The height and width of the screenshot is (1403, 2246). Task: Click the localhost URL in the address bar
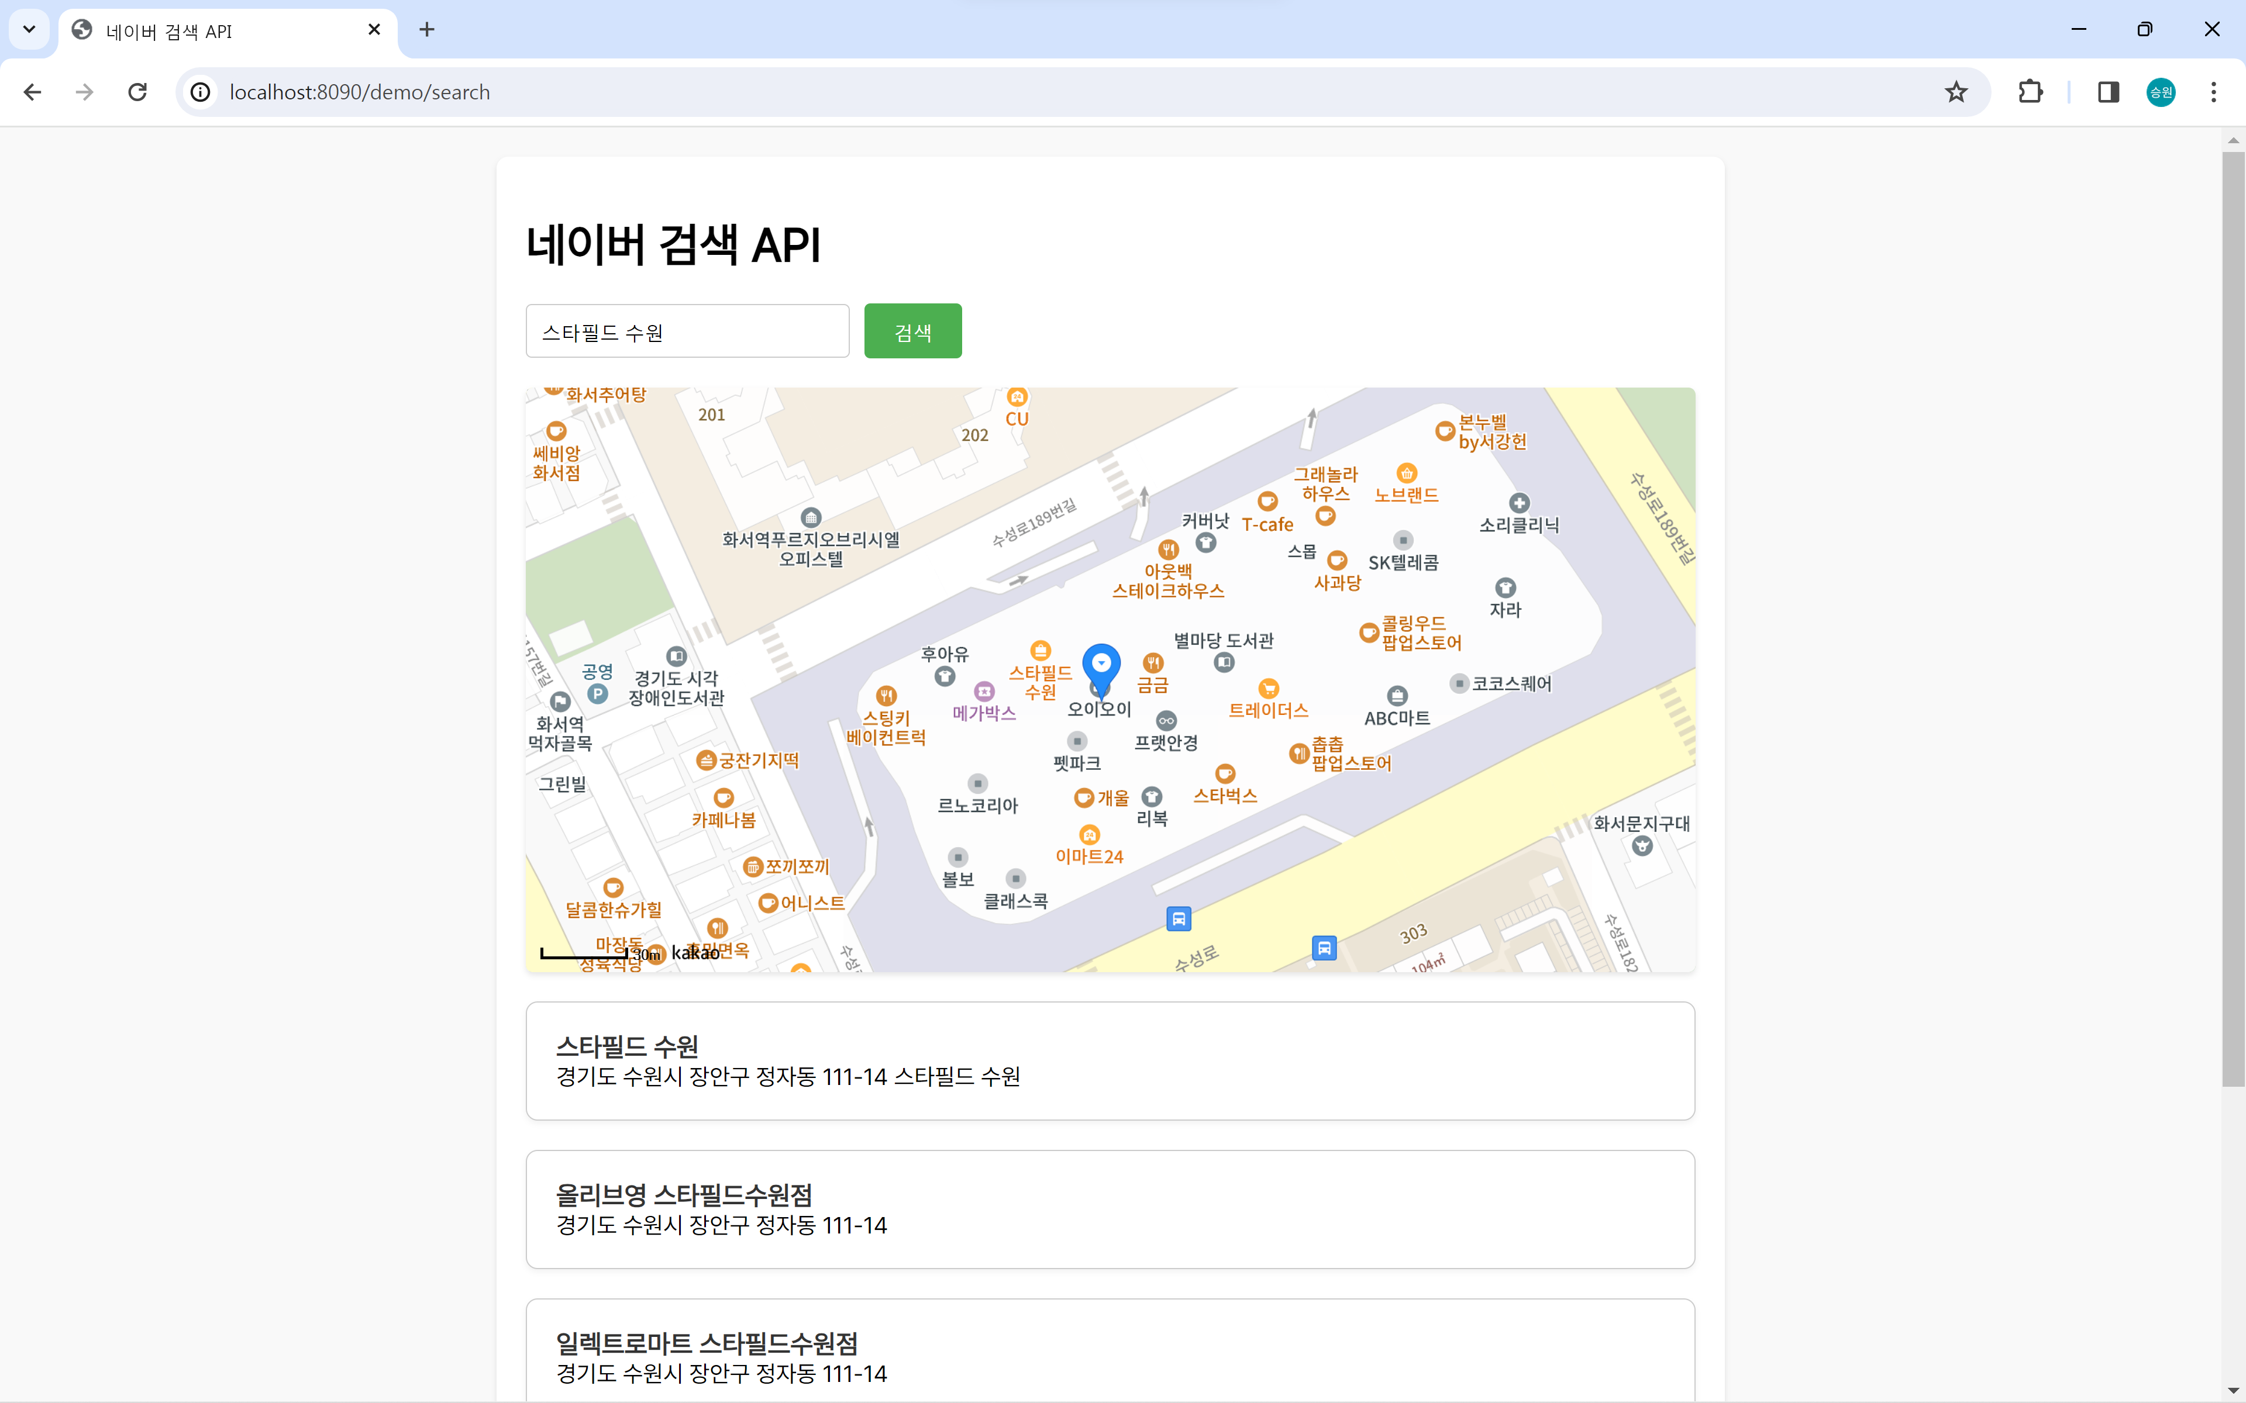click(x=360, y=92)
